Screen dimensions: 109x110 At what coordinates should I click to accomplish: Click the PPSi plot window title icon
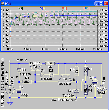tap(3, 4)
